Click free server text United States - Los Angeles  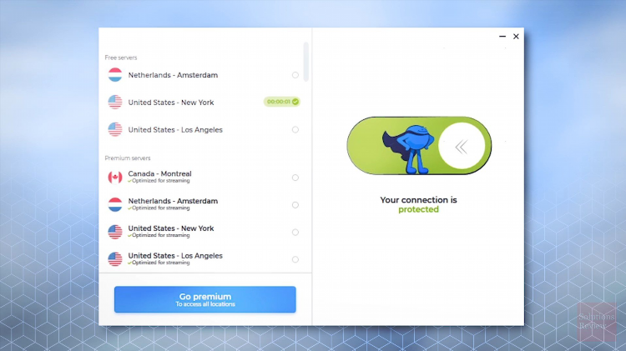point(175,129)
